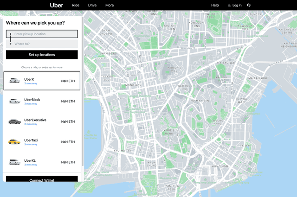Click the UberXL van image

click(x=14, y=162)
